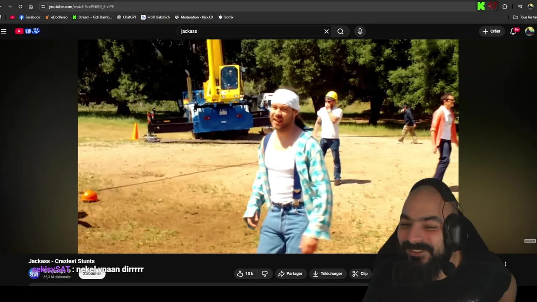Open the notifications bell
537x302 pixels.
tap(514, 31)
